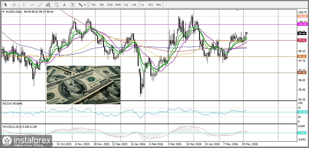Image resolution: width=309 pixels, height=148 pixels.
Task: Open the arrows tool dropdown arrow
Action: (x=85, y=5)
